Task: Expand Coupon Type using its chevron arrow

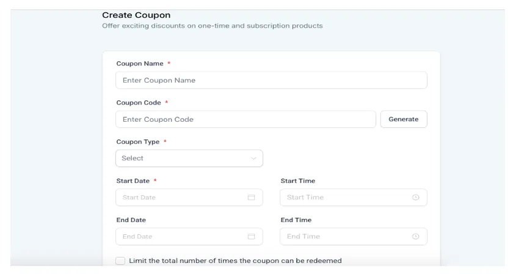Action: (x=253, y=158)
